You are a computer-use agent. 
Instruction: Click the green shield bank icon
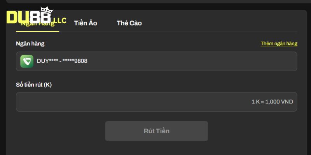pyautogui.click(x=27, y=61)
